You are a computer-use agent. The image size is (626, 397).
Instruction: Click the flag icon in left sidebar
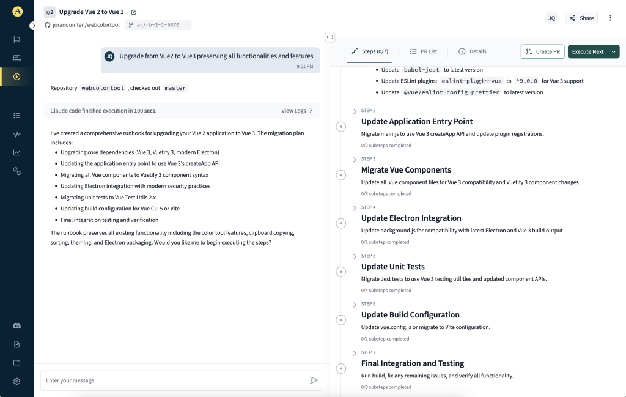coord(17,40)
